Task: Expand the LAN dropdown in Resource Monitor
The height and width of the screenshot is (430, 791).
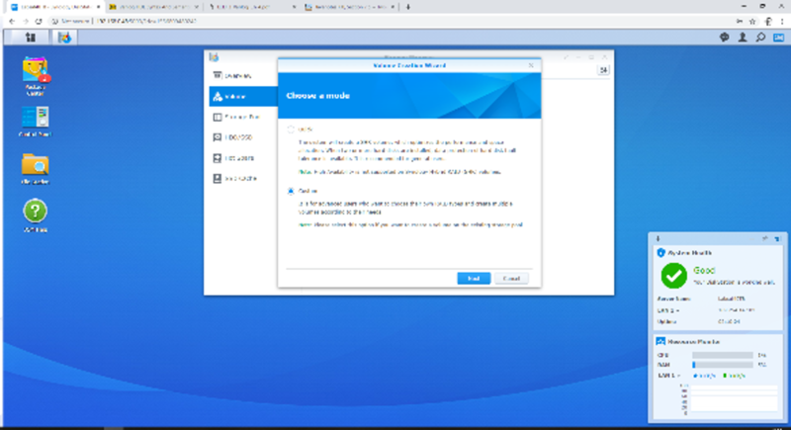Action: pyautogui.click(x=669, y=376)
